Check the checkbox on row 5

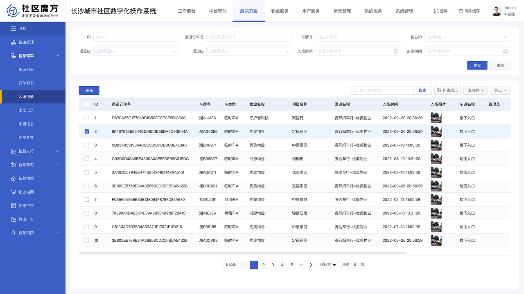point(86,172)
